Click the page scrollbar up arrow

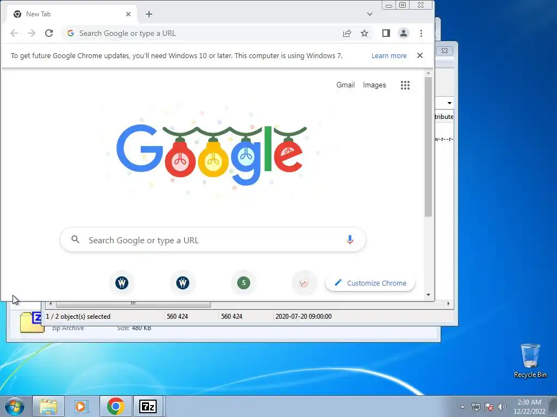[428, 73]
